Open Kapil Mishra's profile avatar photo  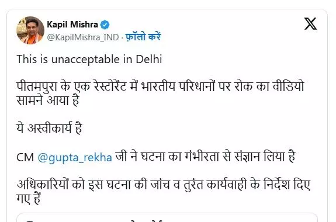(x=30, y=30)
